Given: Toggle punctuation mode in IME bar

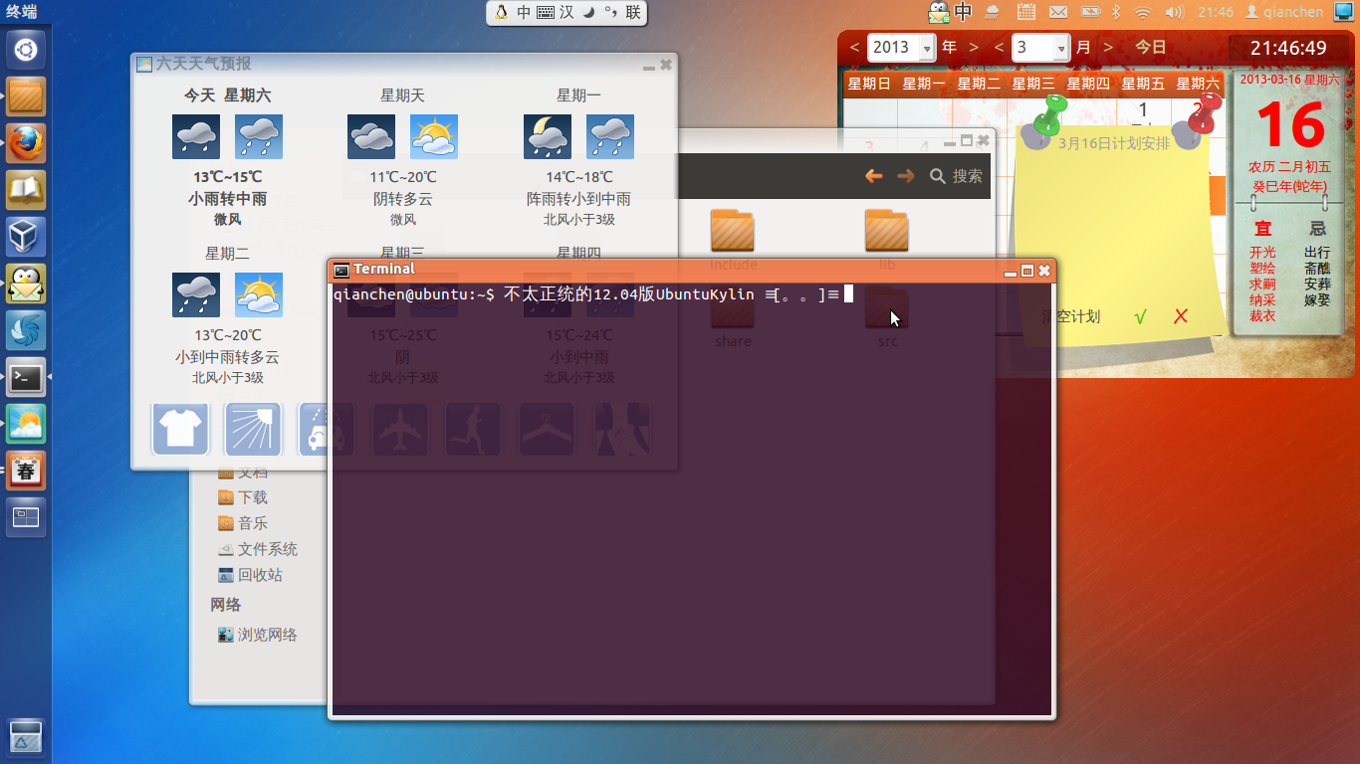Looking at the screenshot, I should (610, 13).
